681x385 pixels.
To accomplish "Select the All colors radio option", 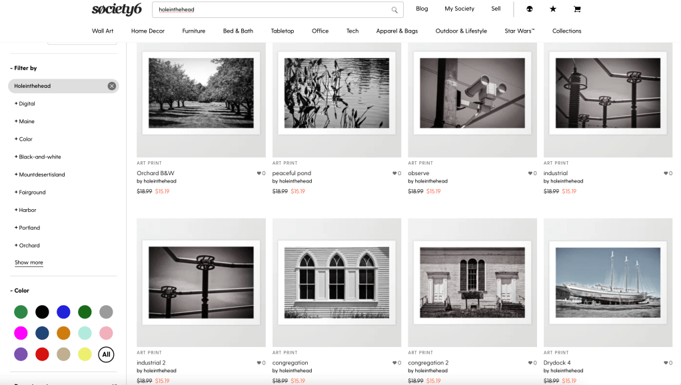I will [x=106, y=354].
